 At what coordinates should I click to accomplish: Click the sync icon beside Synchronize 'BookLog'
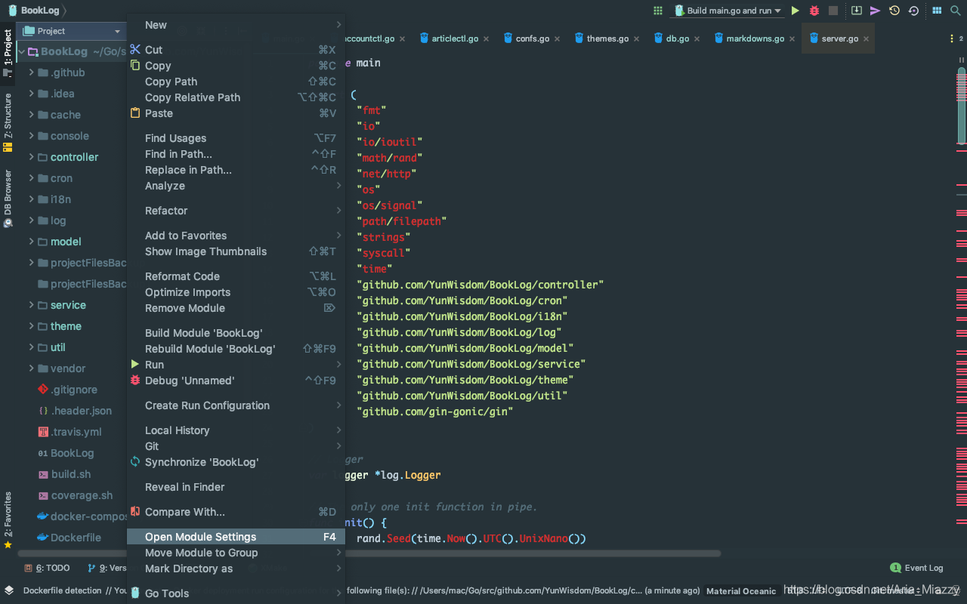pyautogui.click(x=135, y=461)
